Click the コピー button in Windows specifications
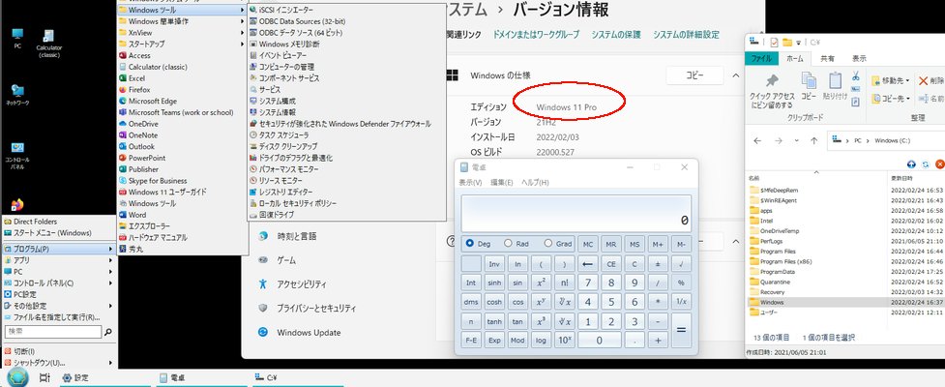The image size is (945, 387). pos(694,75)
